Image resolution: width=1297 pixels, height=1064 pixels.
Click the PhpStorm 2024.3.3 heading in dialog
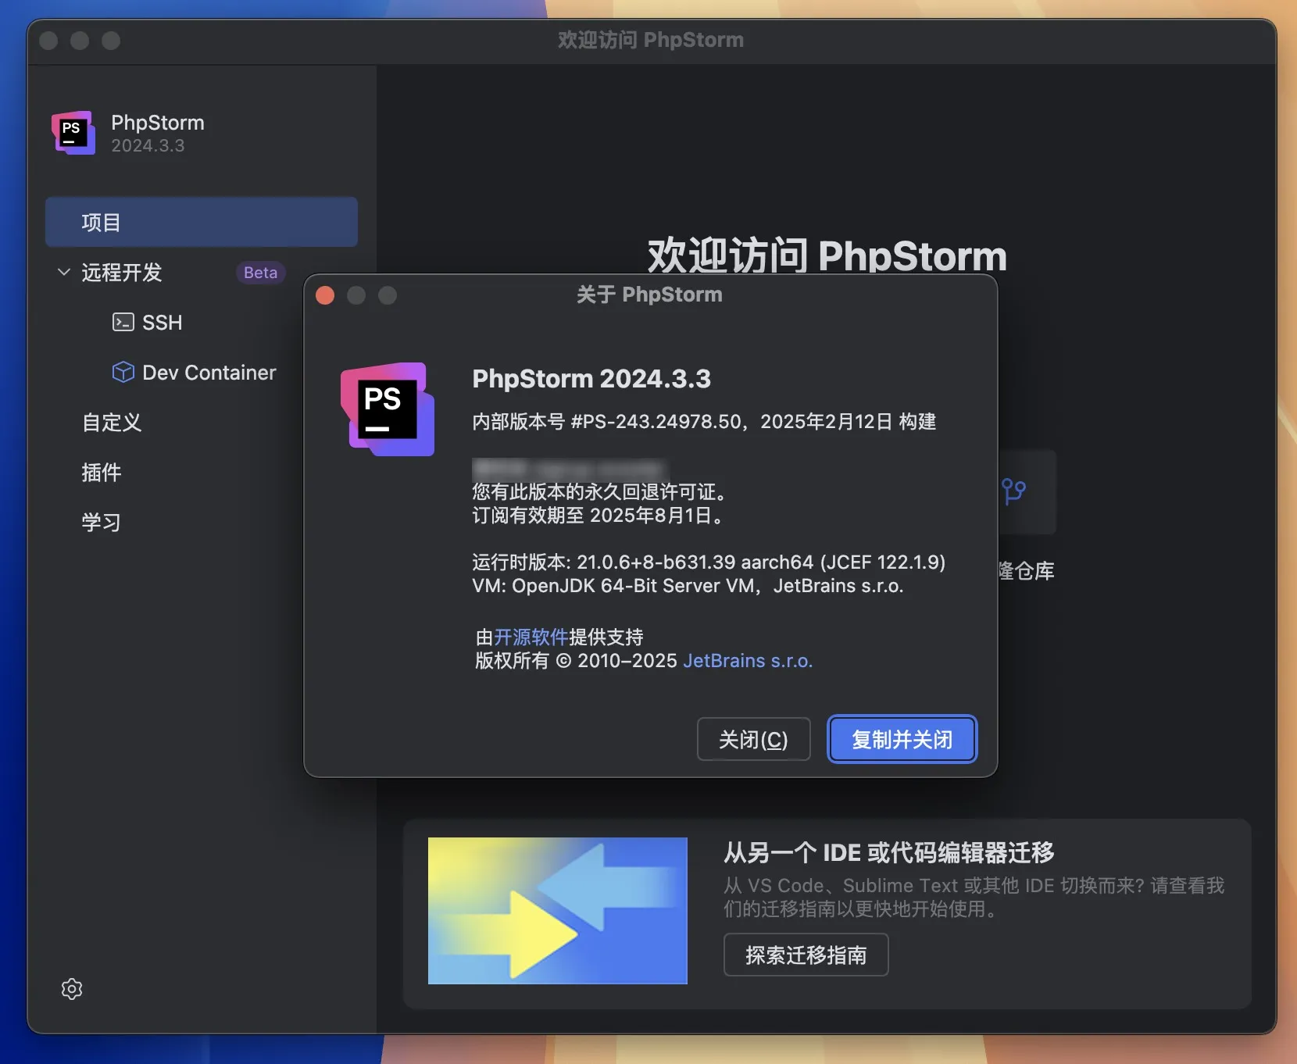pos(591,379)
